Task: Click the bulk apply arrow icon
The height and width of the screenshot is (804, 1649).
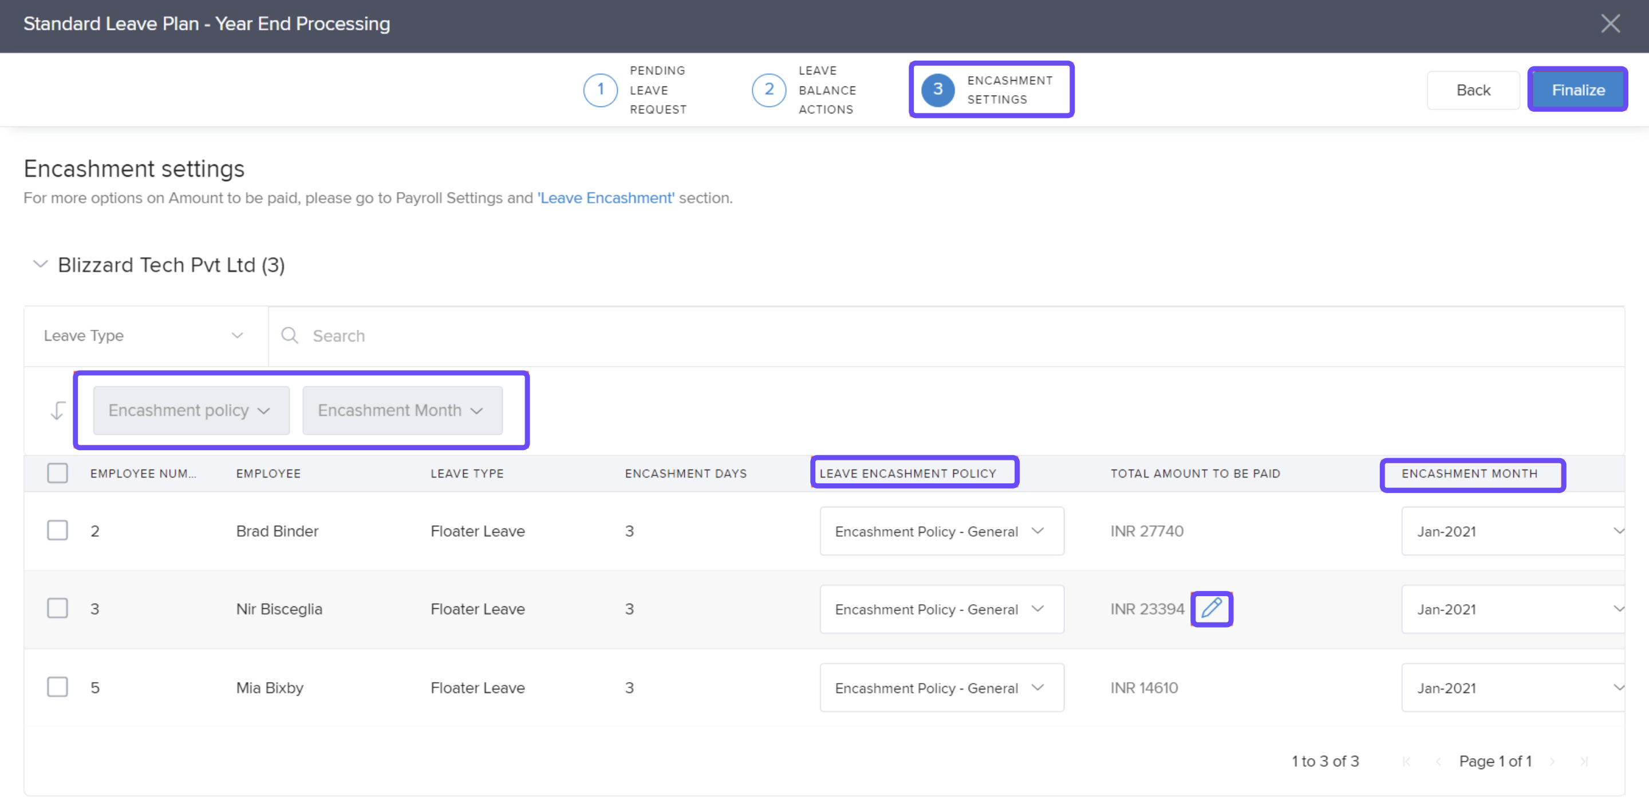Action: pos(58,411)
